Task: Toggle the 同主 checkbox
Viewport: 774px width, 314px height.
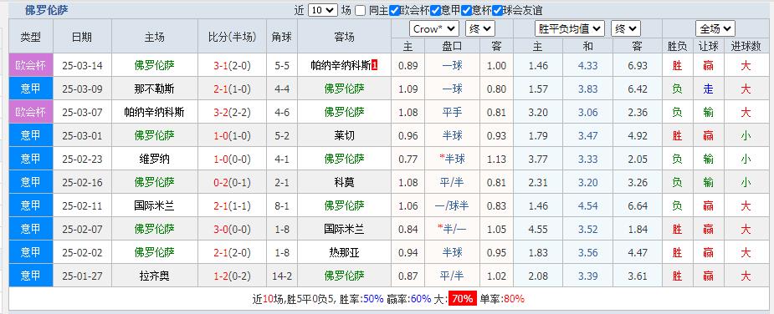Action: pos(361,10)
